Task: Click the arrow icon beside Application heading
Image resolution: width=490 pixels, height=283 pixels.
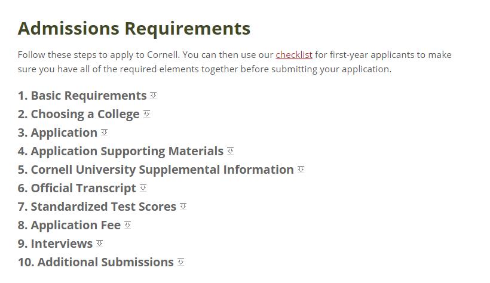Action: tap(105, 132)
